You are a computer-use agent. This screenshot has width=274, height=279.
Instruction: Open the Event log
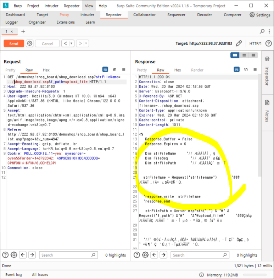pyautogui.click(x=13, y=274)
